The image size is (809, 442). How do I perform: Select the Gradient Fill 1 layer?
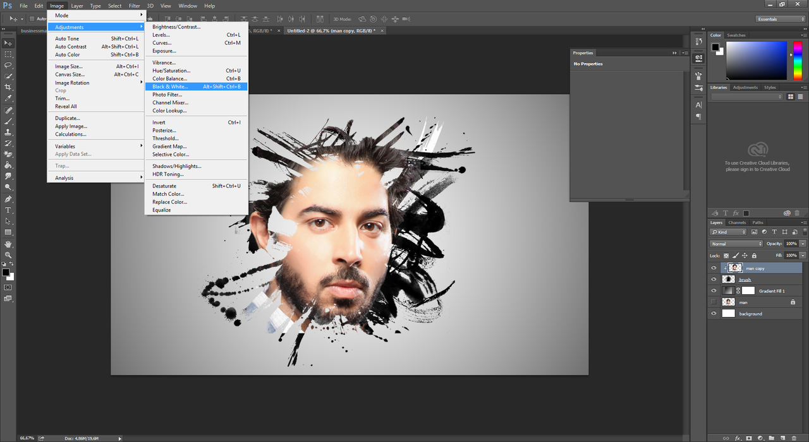[x=772, y=291]
